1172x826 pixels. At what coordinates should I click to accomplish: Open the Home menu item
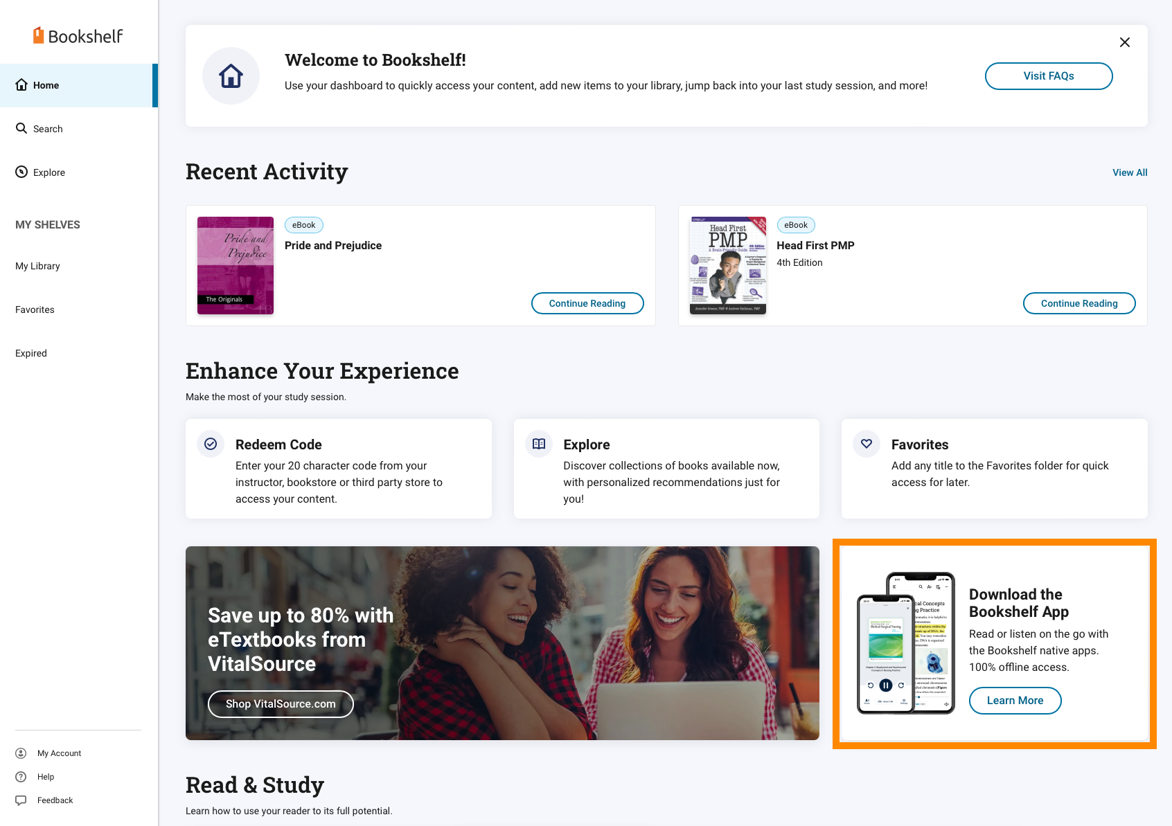tap(79, 85)
